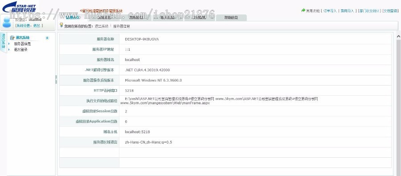Click the scrollbar up arrow
The height and width of the screenshot is (176, 401).
[x=398, y=37]
